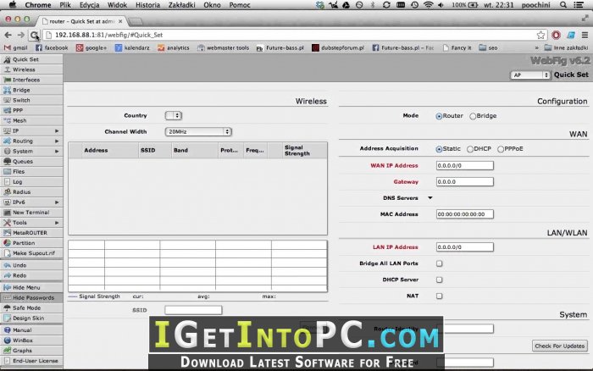Screen dimensions: 593x371
Task: Expand IP submenu in sidebar
Action: (x=57, y=130)
